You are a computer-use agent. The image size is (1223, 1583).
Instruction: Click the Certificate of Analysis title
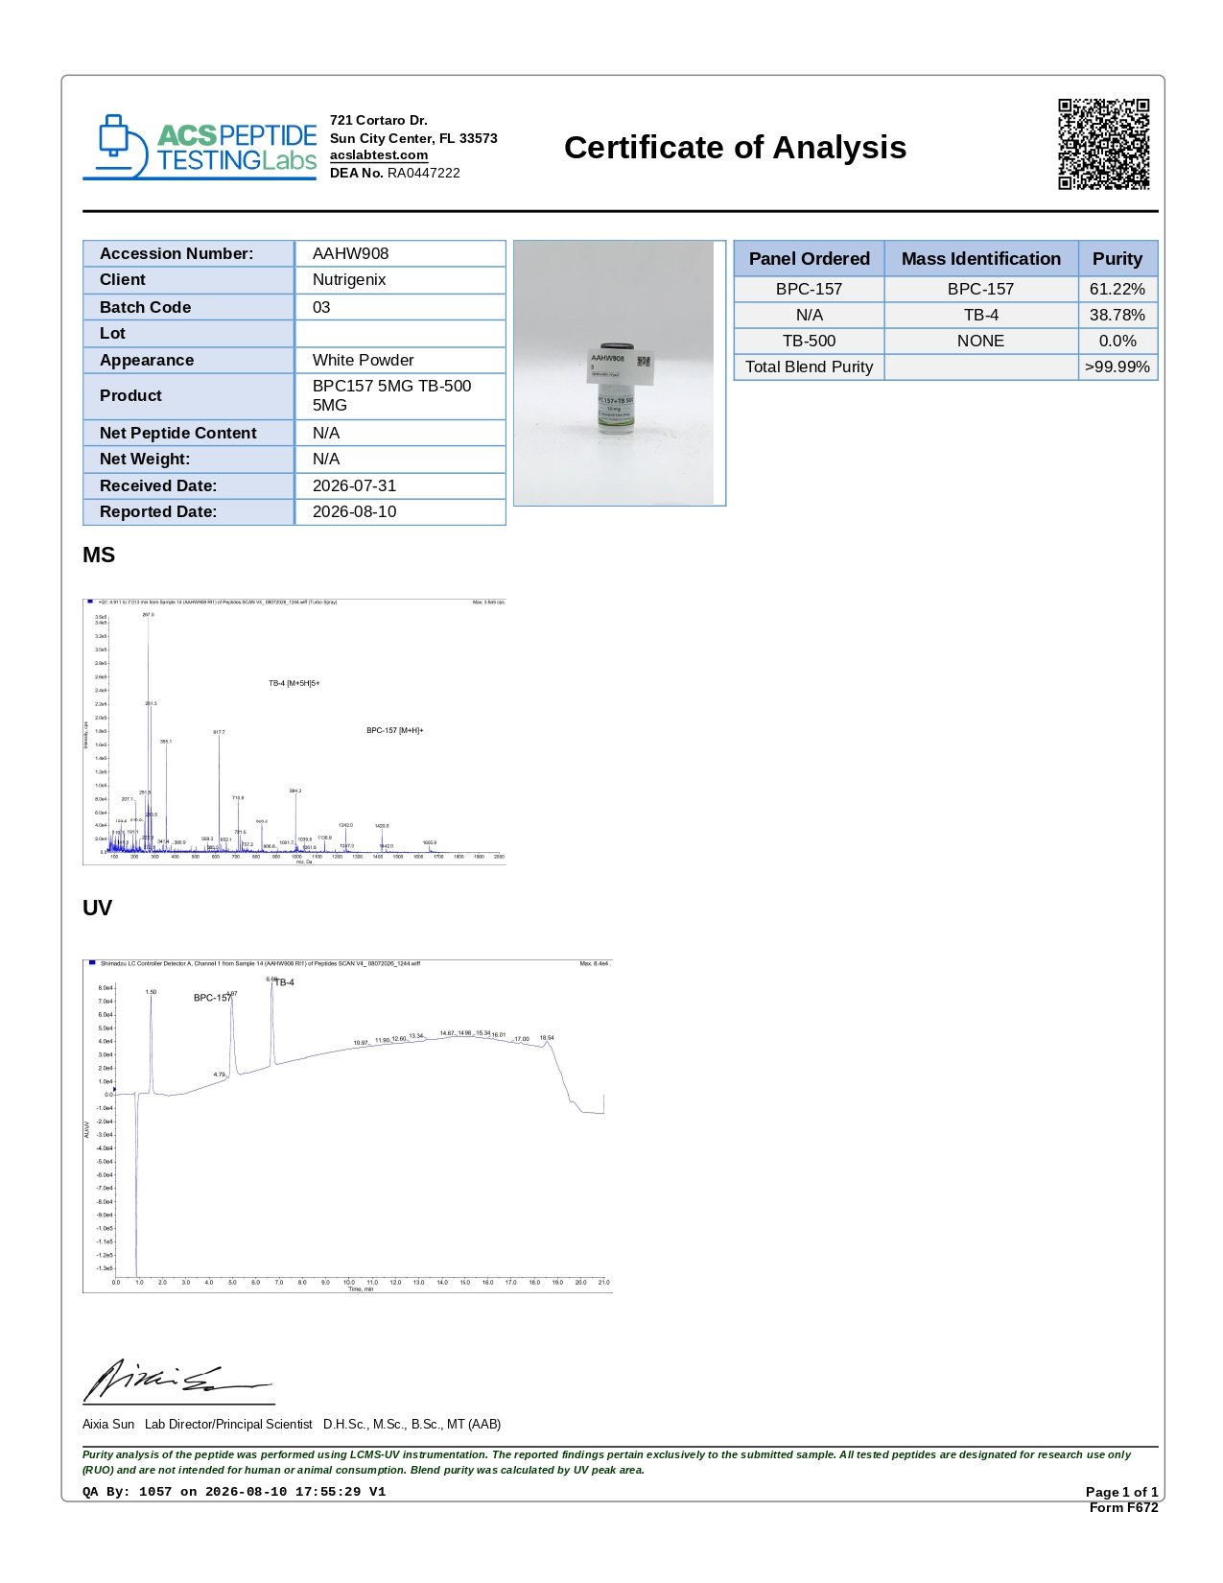(x=735, y=148)
